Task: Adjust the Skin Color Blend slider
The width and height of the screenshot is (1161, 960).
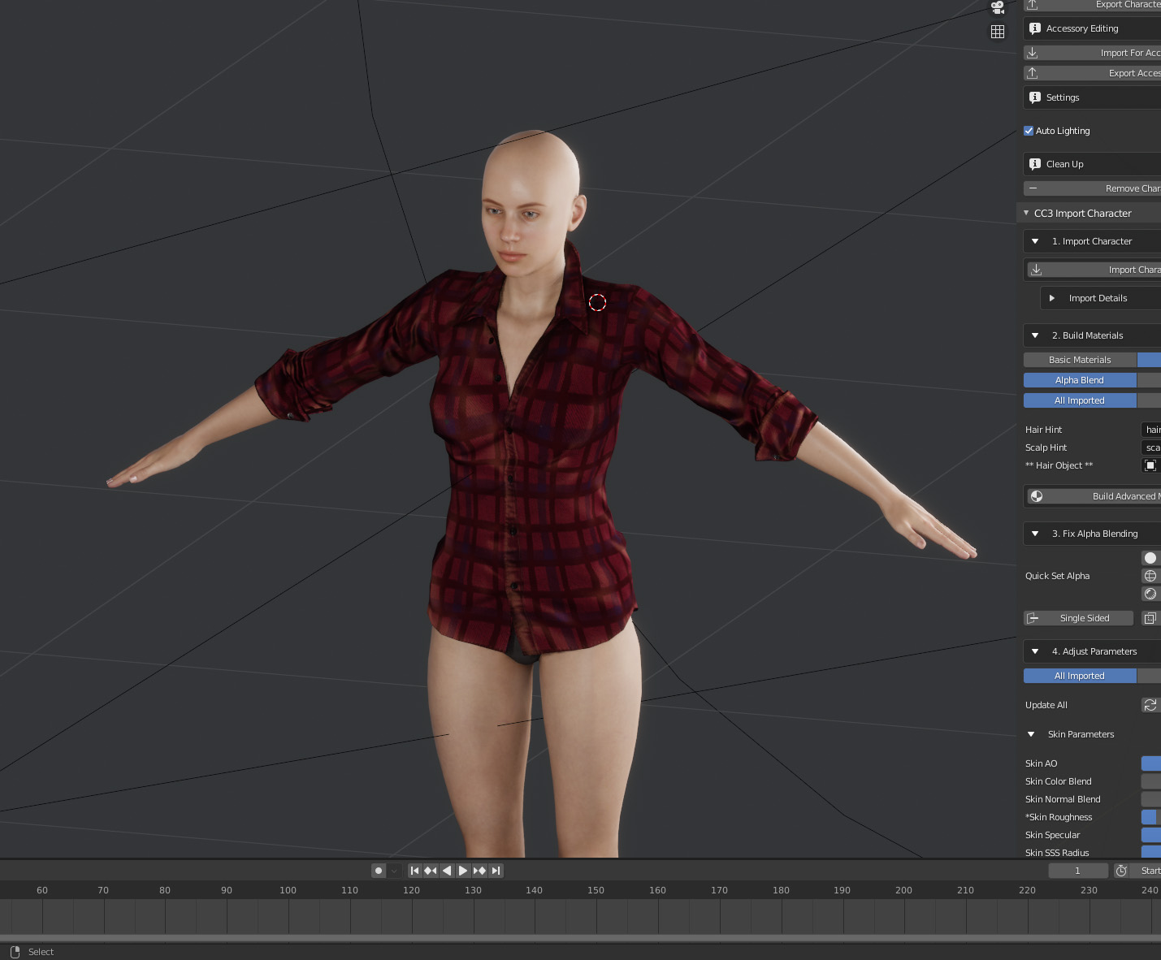Action: [1151, 781]
